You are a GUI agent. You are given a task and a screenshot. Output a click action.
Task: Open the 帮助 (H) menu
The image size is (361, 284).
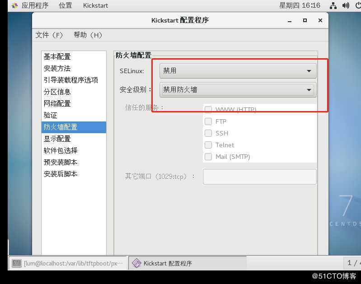[x=88, y=35]
